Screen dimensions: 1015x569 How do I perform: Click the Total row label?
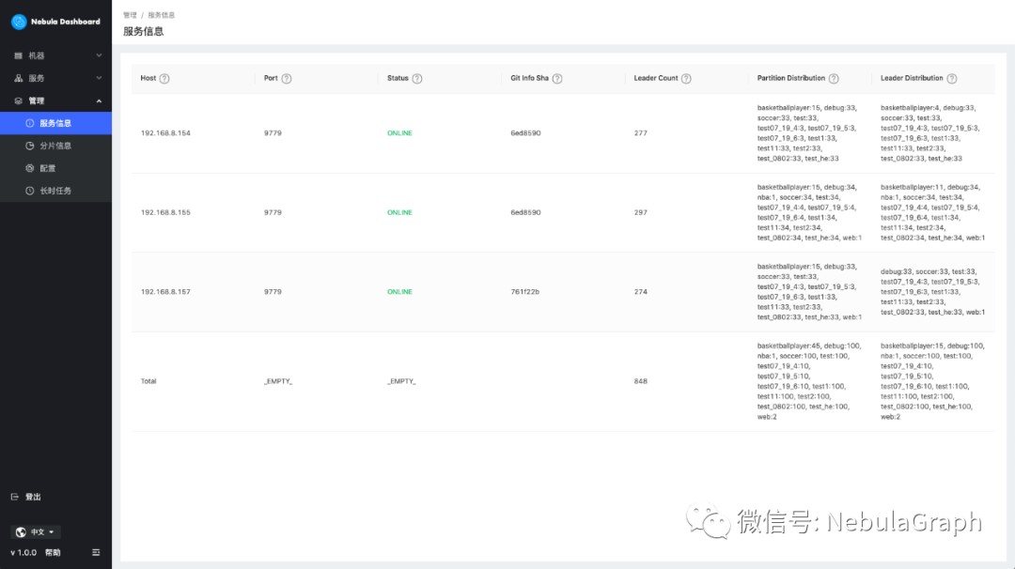(148, 381)
